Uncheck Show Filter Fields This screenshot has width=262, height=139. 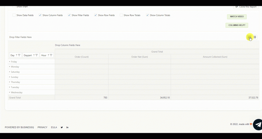tap(69, 15)
